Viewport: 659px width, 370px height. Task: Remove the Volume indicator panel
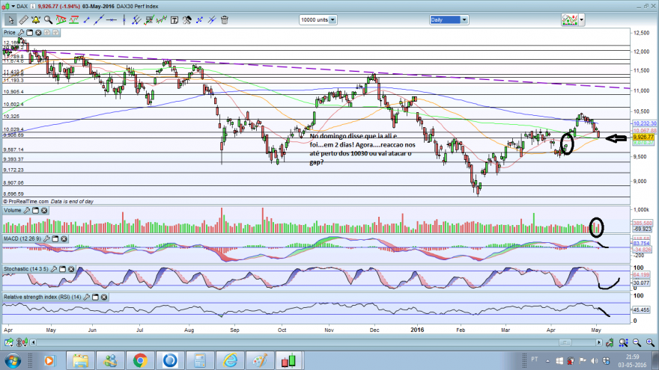pos(44,210)
